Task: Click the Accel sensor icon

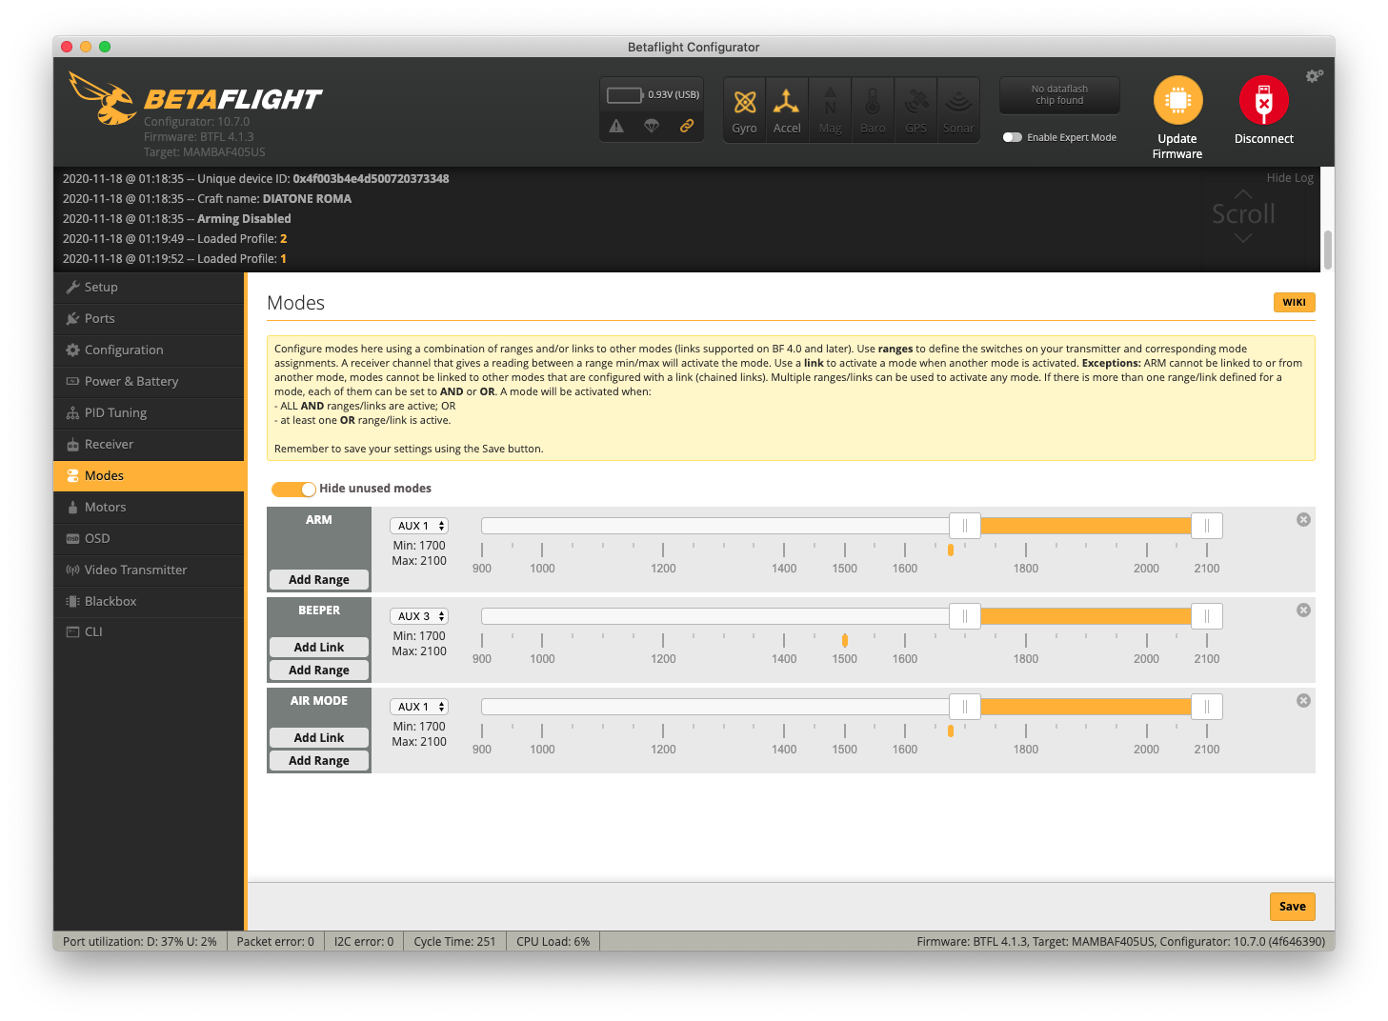Action: click(x=787, y=110)
